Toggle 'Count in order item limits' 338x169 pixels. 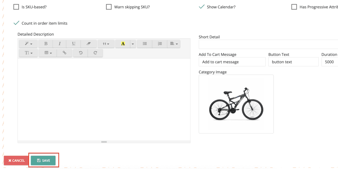(16, 23)
